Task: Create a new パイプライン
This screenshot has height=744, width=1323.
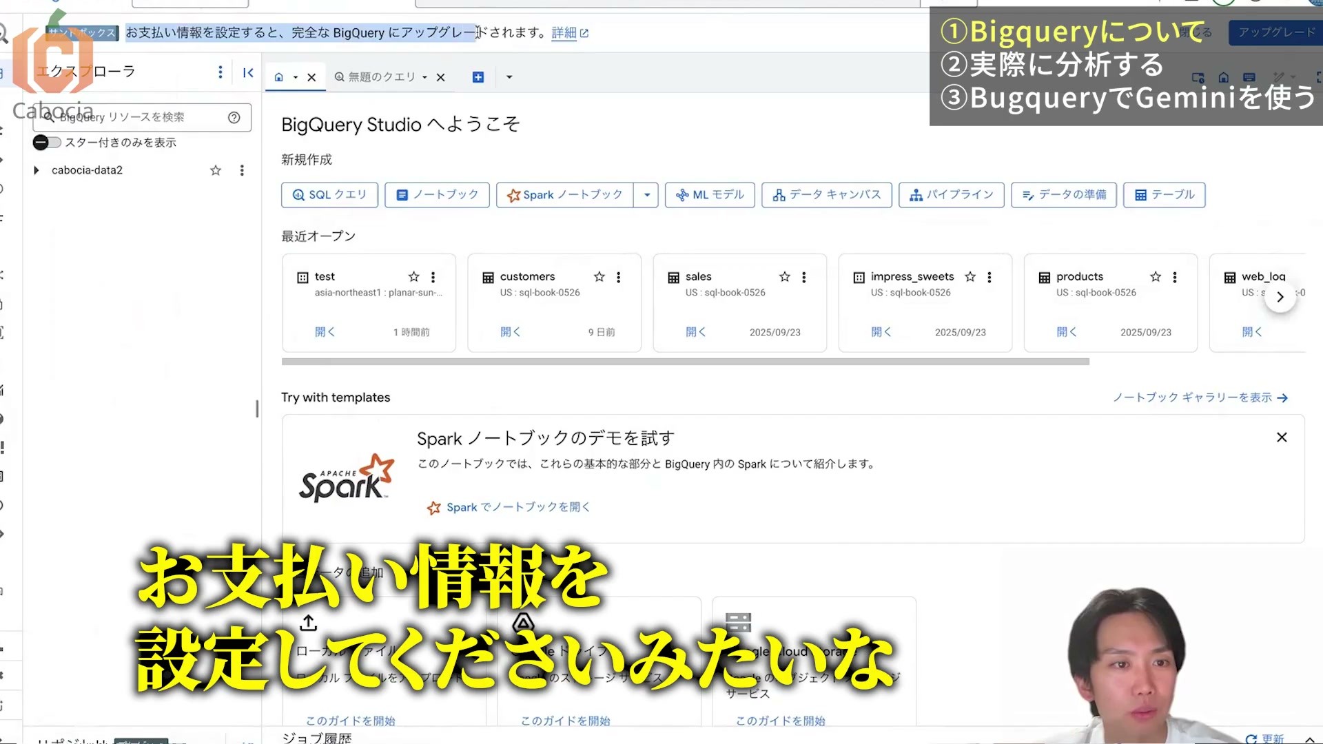Action: point(952,195)
